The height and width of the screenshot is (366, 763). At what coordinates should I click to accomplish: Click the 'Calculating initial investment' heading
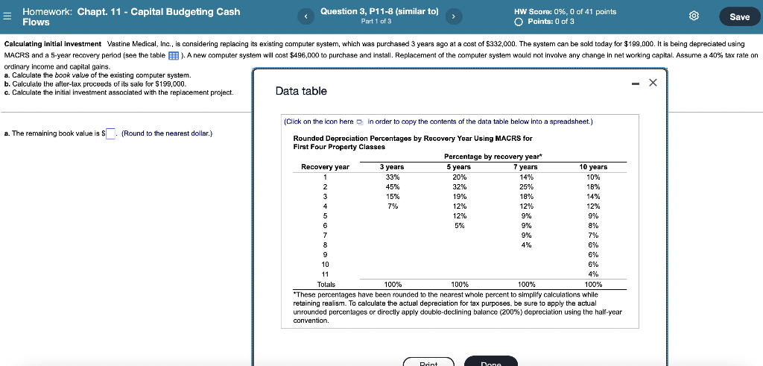click(x=53, y=44)
